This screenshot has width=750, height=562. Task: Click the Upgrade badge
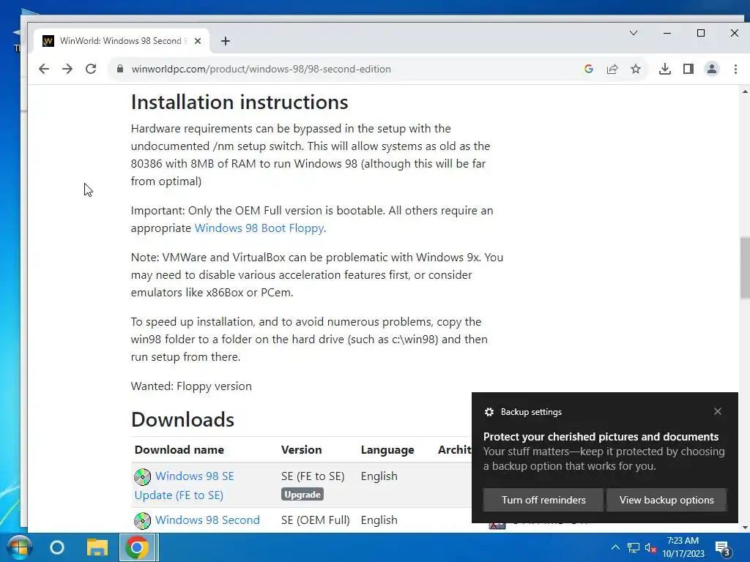coord(302,494)
